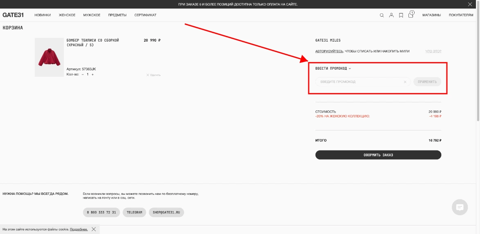Decrease item quantity with minus
The image size is (480, 234).
(x=83, y=75)
